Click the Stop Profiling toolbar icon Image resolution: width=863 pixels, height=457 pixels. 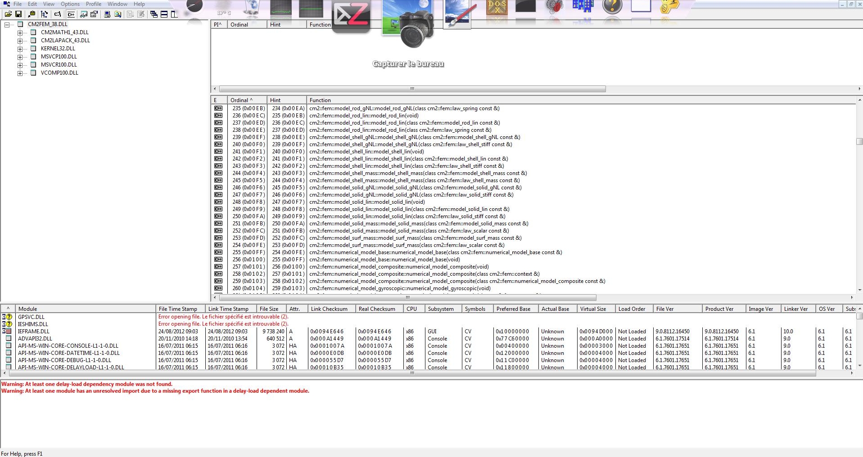(141, 14)
